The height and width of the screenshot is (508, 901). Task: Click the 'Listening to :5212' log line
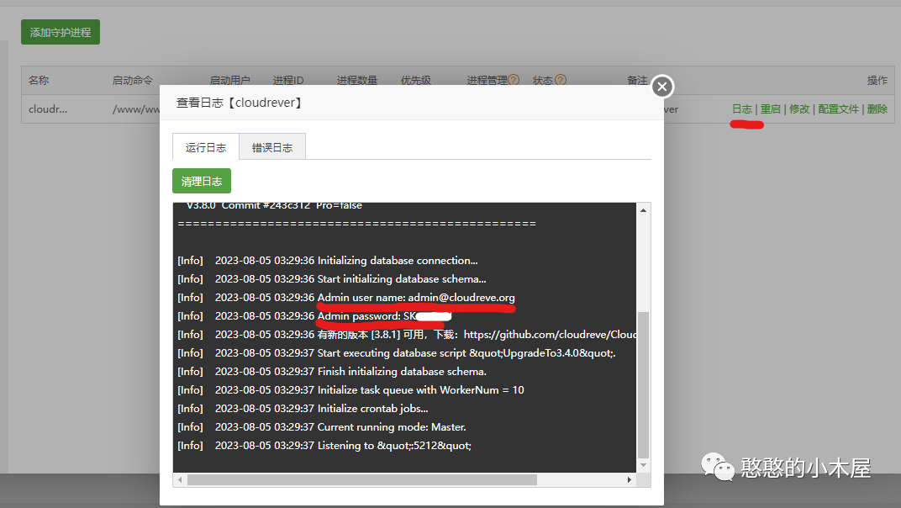click(x=324, y=445)
